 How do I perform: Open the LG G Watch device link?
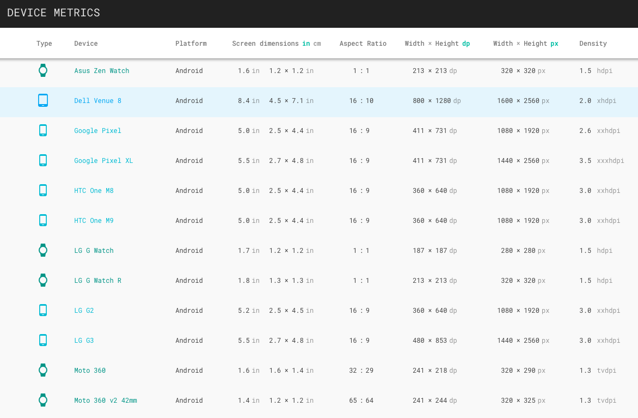pos(94,251)
